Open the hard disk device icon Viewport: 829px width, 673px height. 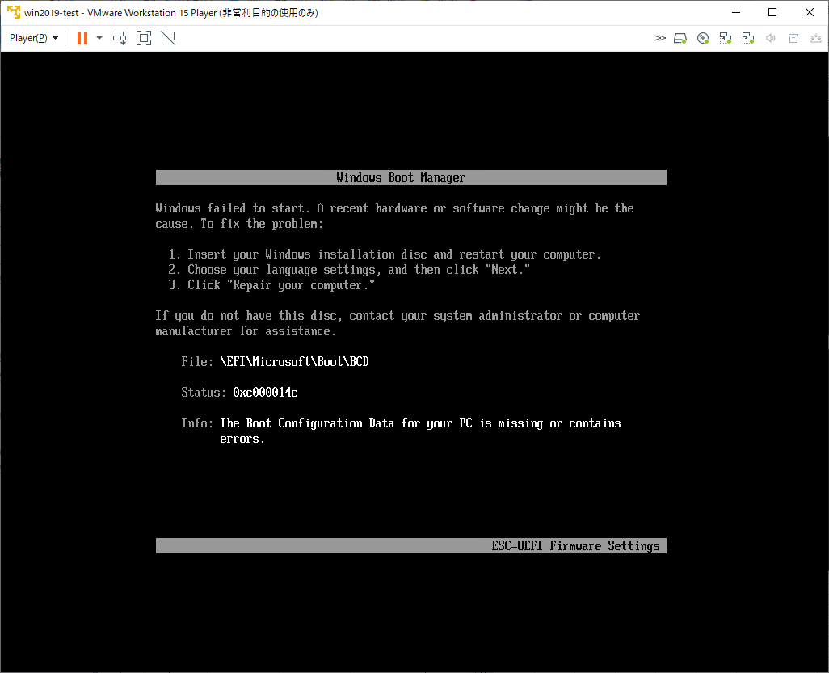[x=680, y=37]
